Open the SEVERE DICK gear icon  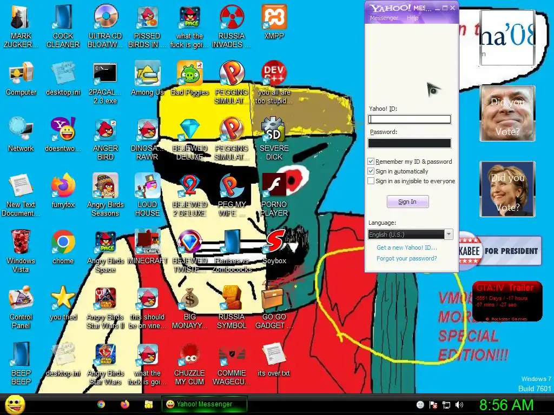pos(274,130)
